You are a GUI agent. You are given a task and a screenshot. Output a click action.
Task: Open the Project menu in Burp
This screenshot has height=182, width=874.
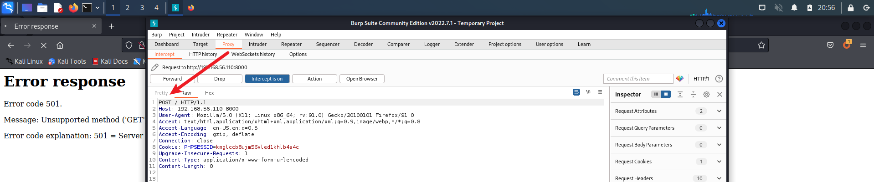tap(176, 35)
